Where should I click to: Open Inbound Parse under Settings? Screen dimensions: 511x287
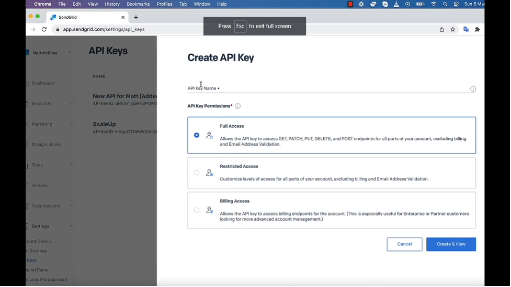[x=38, y=270]
